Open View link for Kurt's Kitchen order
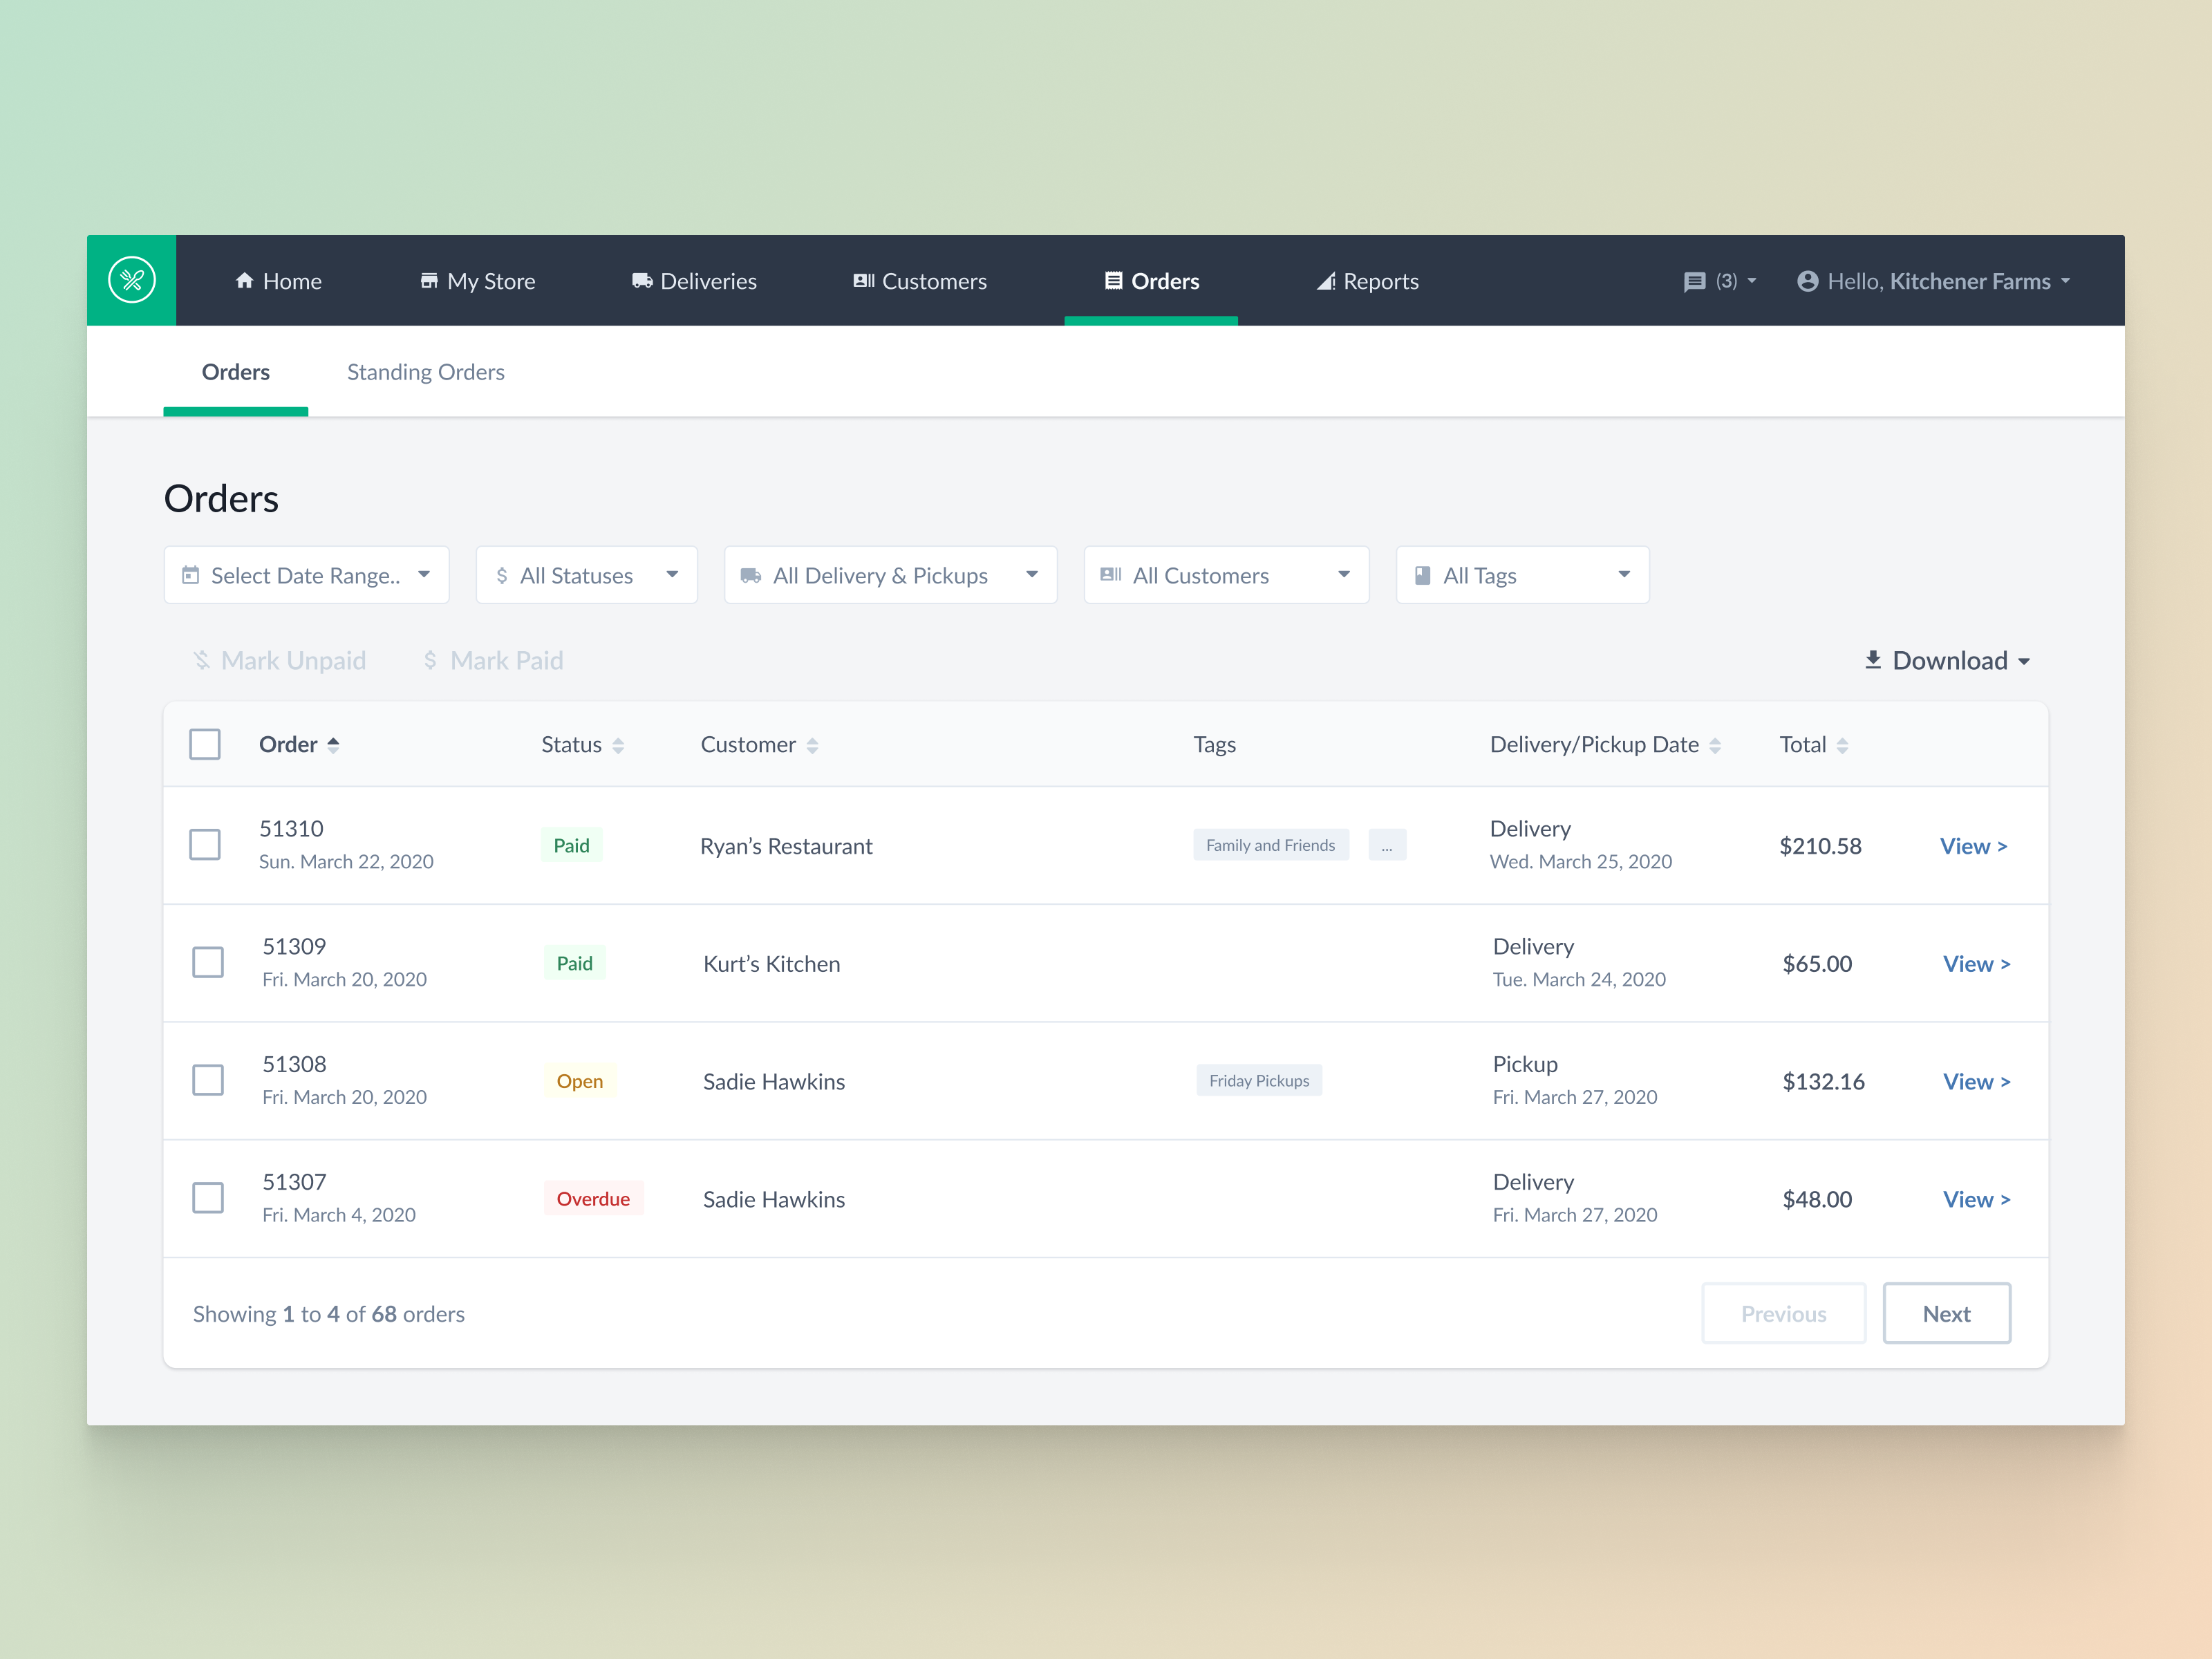 (x=1976, y=964)
